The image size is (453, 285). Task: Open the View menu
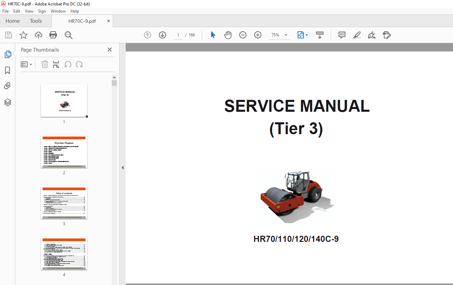[x=29, y=11]
